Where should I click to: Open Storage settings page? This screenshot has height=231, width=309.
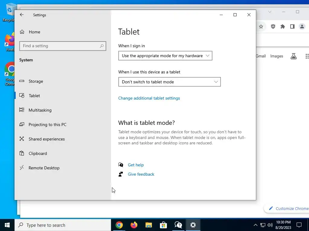click(x=63, y=81)
